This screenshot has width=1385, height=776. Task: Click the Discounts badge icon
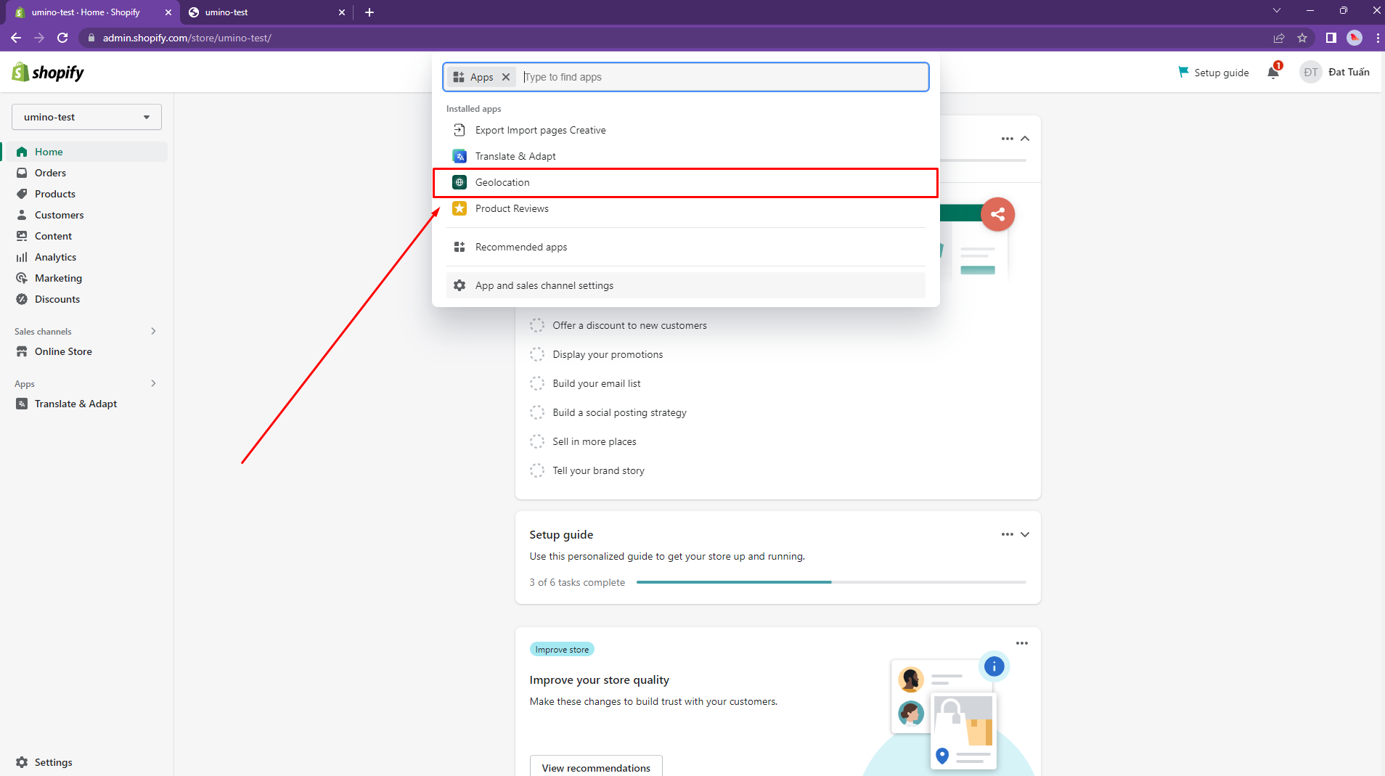pyautogui.click(x=22, y=299)
